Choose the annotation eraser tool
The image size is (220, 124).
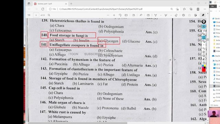pos(204,41)
